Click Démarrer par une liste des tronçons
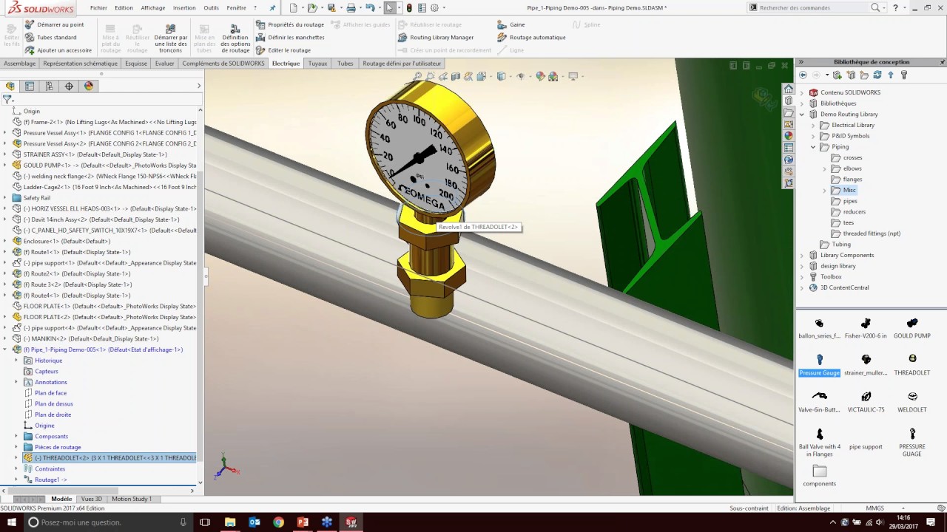The height and width of the screenshot is (532, 947). pos(171,38)
